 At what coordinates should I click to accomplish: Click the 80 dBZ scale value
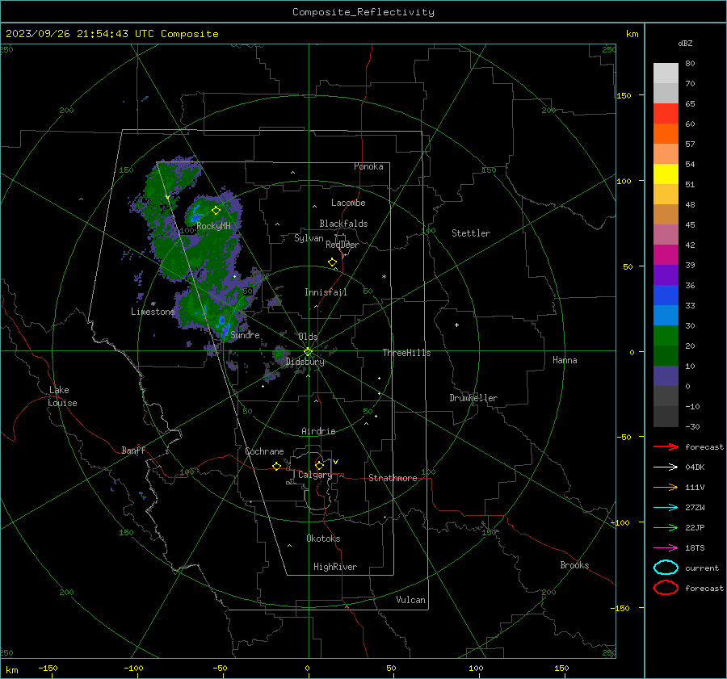[x=690, y=64]
